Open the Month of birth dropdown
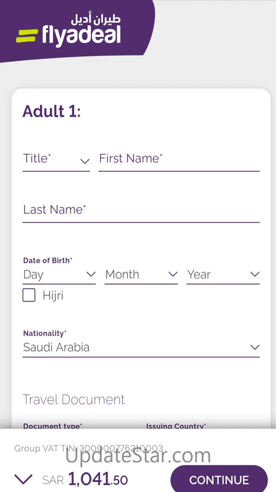This screenshot has width=276, height=492. (x=141, y=275)
